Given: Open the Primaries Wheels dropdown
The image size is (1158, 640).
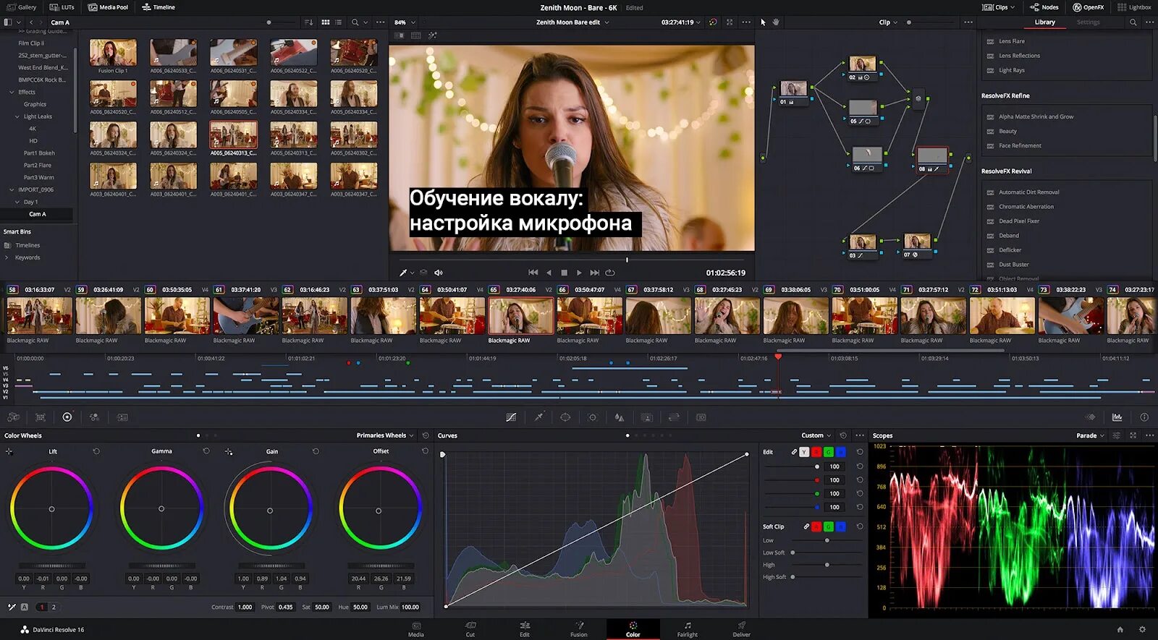Looking at the screenshot, I should pyautogui.click(x=385, y=435).
